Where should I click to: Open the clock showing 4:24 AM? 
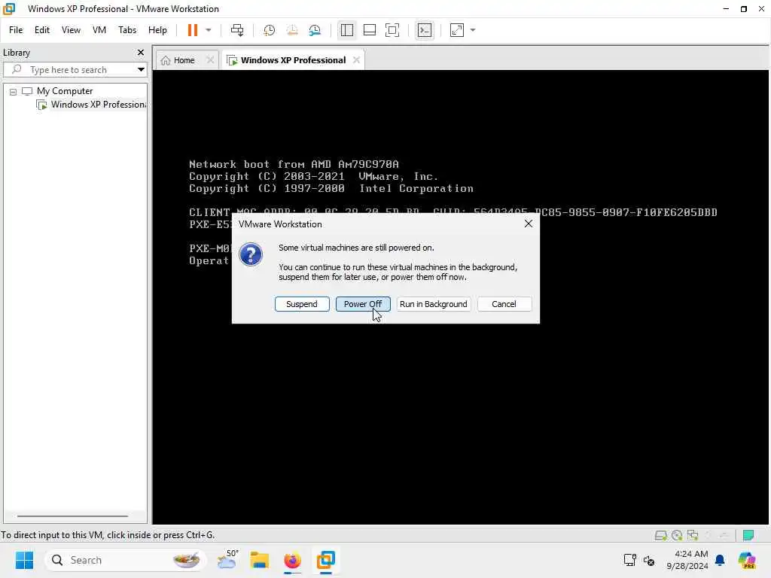tap(687, 560)
